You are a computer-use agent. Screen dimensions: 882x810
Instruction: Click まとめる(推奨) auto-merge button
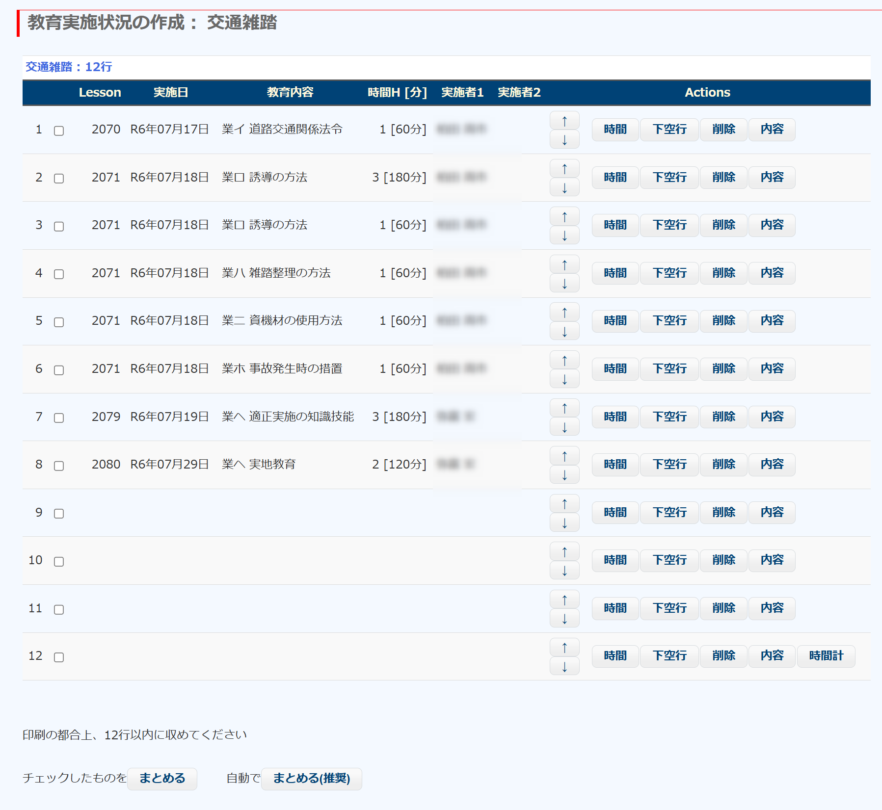coord(311,779)
